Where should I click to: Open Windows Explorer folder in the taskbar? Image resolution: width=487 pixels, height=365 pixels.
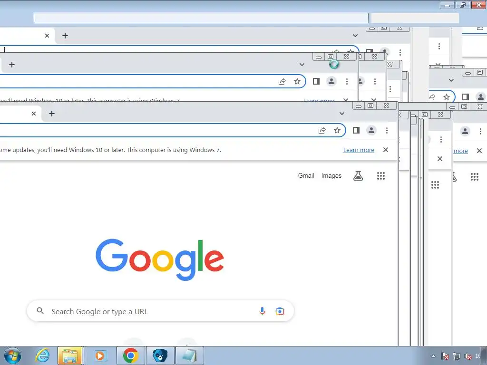[70, 355]
